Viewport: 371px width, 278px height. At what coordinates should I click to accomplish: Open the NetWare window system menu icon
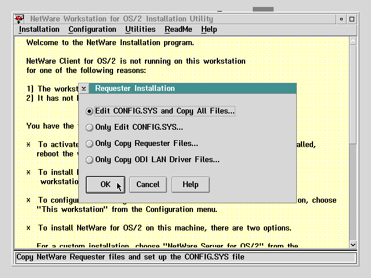(19, 19)
